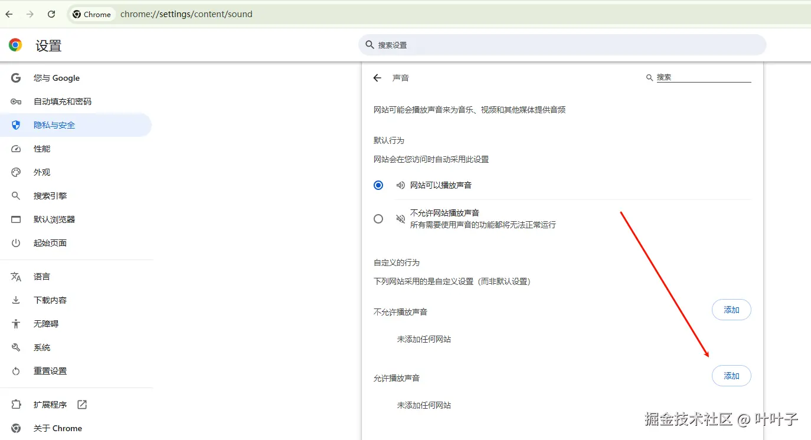Open 起始页面 settings section
This screenshot has width=811, height=440.
[x=76, y=243]
